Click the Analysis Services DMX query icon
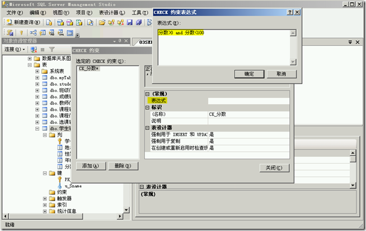This screenshot has height=231, width=366. [70, 22]
